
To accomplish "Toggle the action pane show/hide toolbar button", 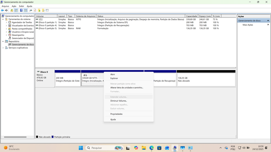I will click(x=25, y=10).
